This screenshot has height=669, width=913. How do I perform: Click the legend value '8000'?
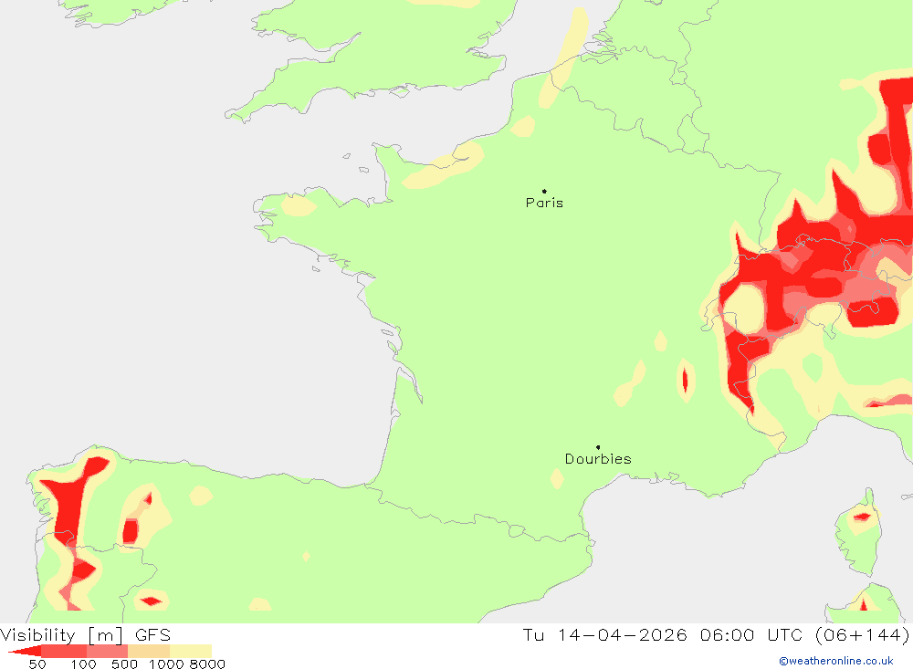click(x=207, y=664)
